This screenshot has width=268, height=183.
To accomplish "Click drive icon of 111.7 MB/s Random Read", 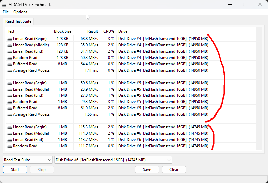I will (x=10, y=146).
